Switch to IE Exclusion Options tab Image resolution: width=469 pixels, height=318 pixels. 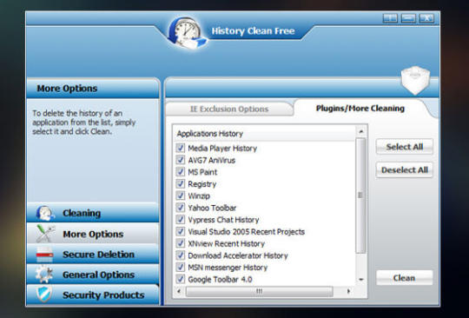coord(229,109)
